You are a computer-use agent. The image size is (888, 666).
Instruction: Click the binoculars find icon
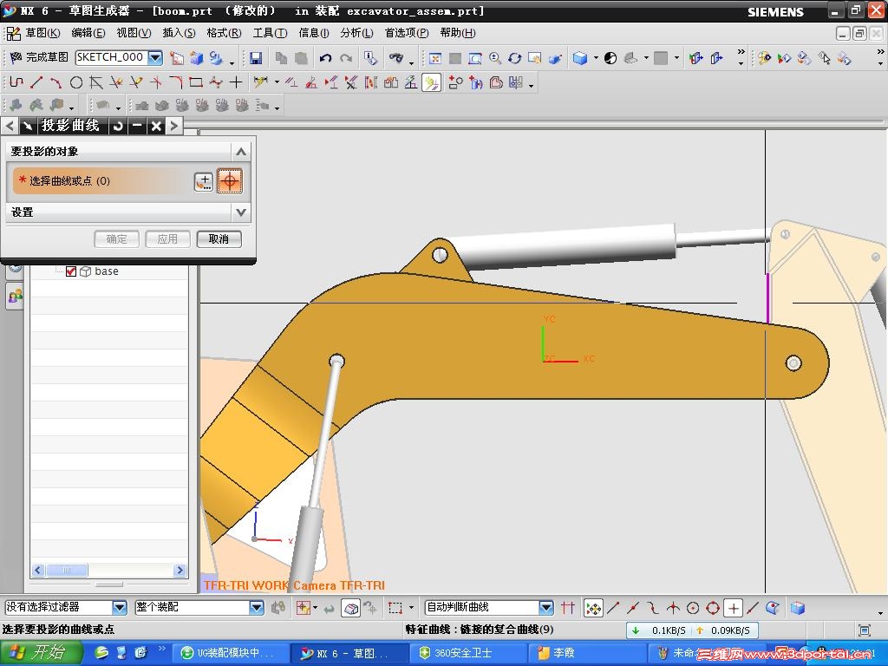click(395, 58)
